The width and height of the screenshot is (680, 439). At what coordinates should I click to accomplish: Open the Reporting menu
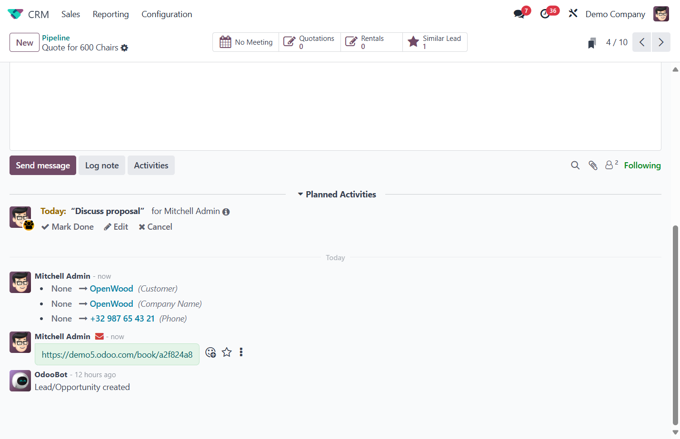click(110, 14)
